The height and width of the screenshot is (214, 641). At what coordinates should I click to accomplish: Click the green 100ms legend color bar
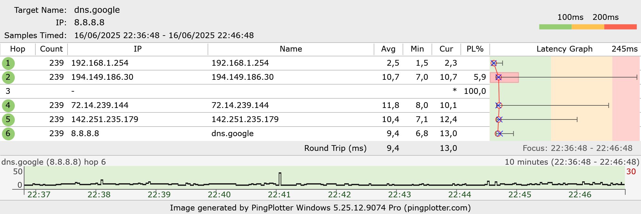coord(555,27)
